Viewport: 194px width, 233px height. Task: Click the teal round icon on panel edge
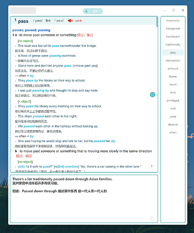pos(153,95)
